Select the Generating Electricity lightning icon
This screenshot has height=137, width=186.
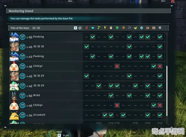click(x=105, y=28)
